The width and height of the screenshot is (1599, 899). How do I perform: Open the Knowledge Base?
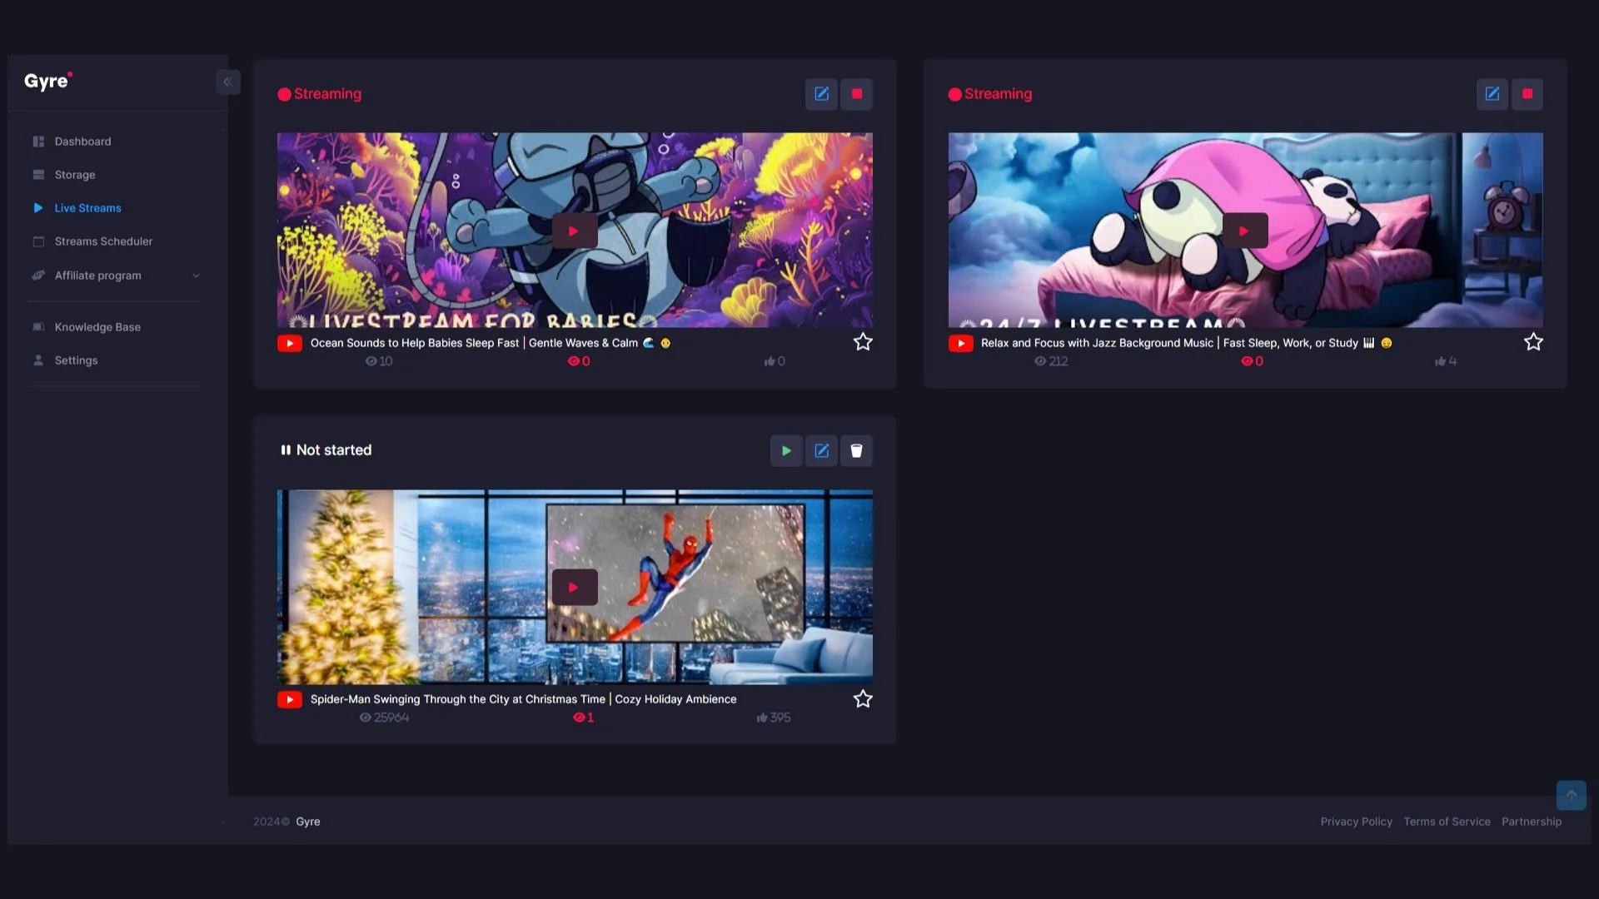(x=97, y=326)
